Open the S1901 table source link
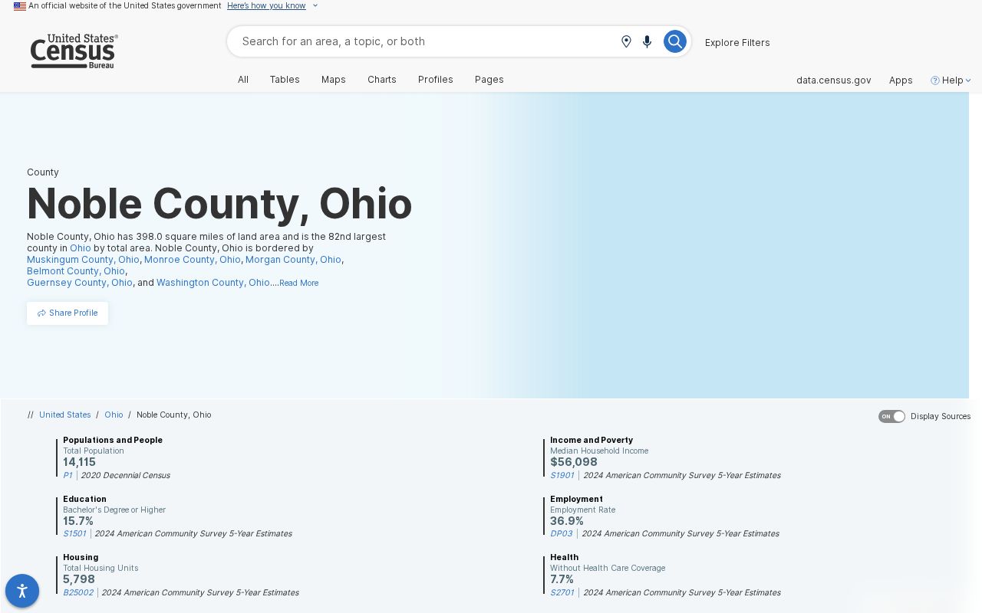 click(x=562, y=475)
